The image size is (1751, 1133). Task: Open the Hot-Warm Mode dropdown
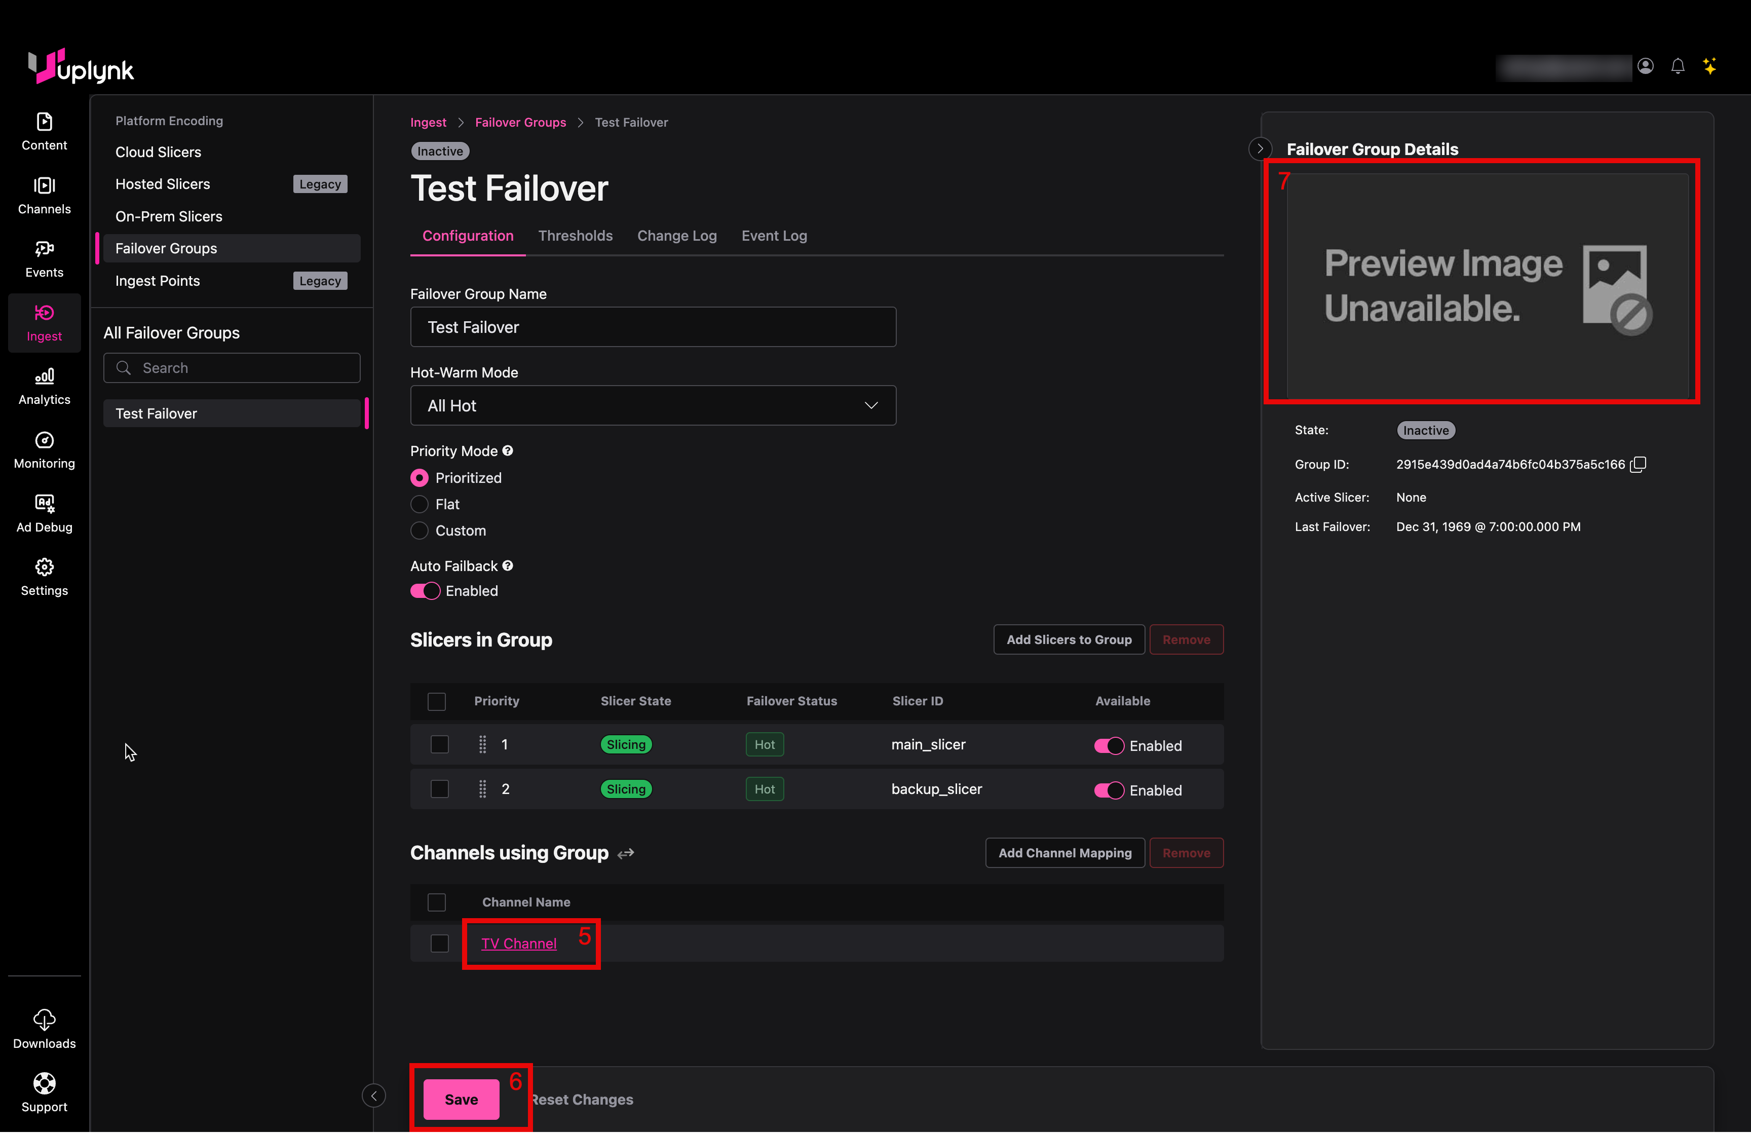click(652, 405)
